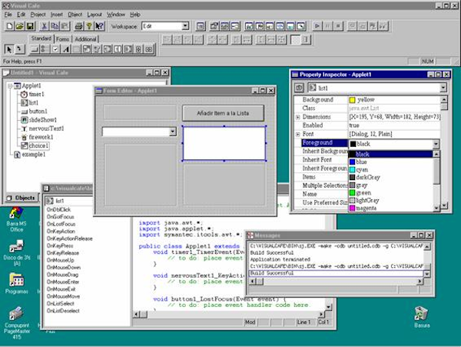461x347 pixels.
Task: Pick the Checkbox component in Standard palette
Action: click(55, 49)
